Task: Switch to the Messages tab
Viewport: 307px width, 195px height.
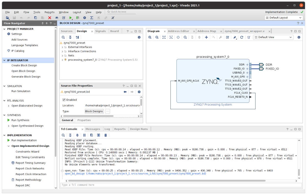Action: tap(93, 129)
